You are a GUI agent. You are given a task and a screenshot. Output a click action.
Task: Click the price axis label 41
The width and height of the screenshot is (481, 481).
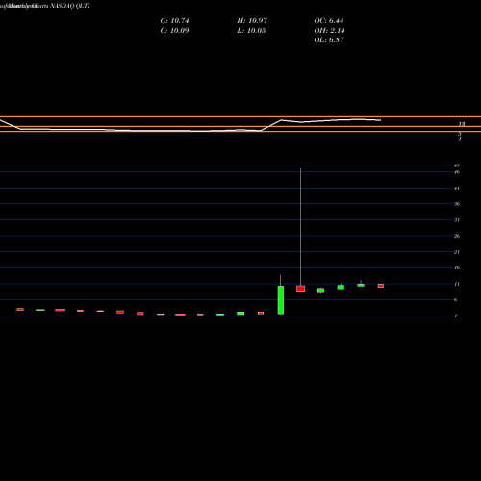tap(457, 189)
